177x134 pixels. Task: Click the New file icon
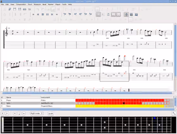(5, 9)
